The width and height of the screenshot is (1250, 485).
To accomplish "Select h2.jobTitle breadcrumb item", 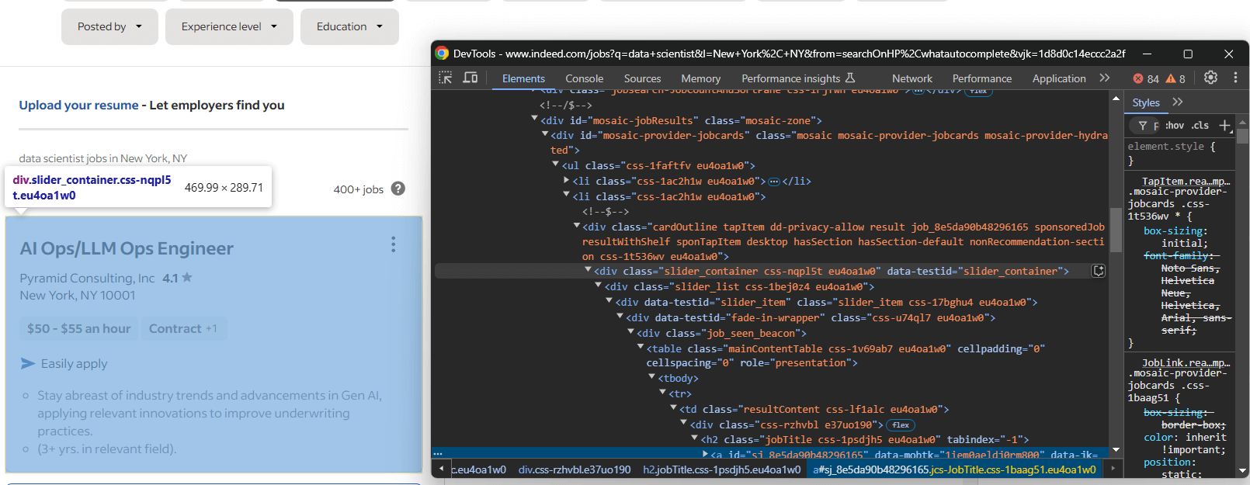I will (722, 469).
